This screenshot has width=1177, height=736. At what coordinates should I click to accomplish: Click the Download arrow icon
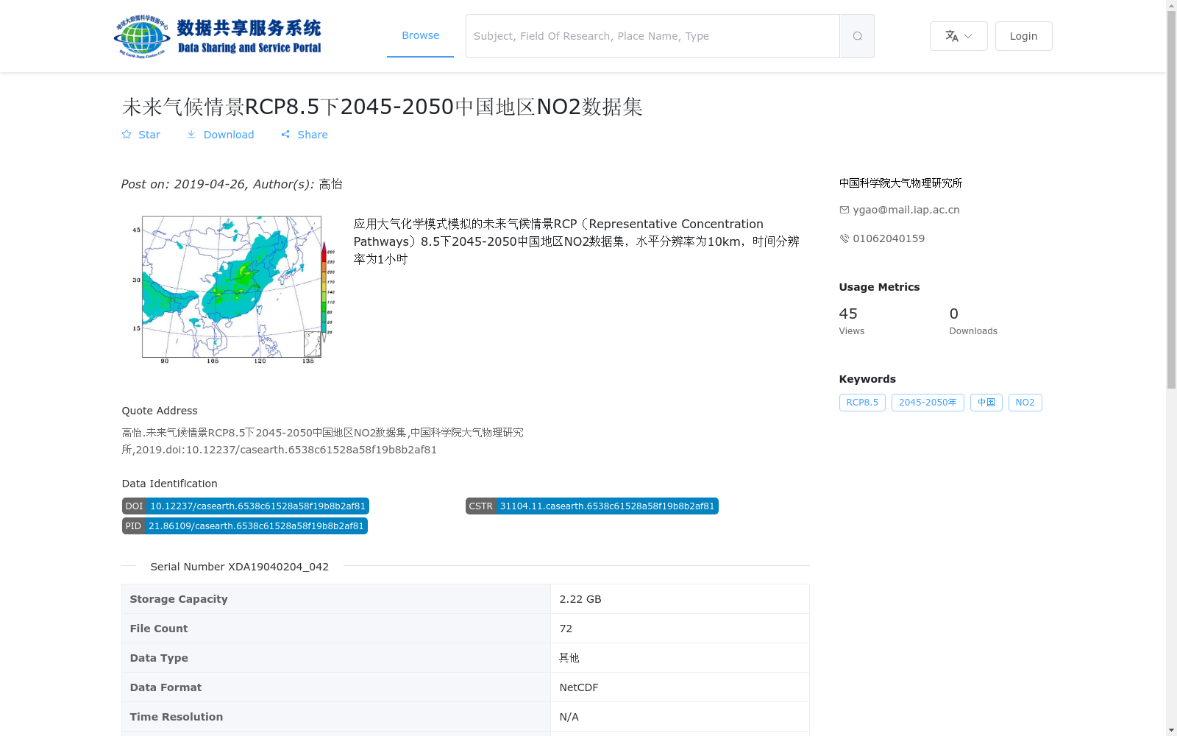pyautogui.click(x=191, y=135)
